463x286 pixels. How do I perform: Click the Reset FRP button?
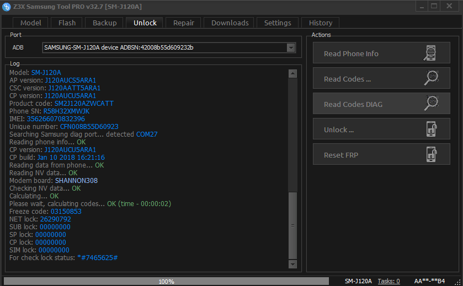coord(381,154)
